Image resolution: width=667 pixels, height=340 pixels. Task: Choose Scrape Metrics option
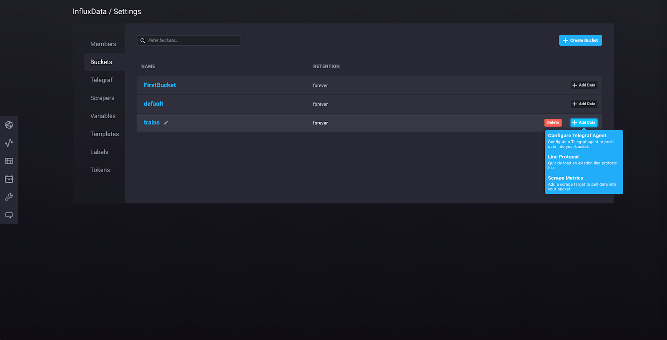coord(584,183)
